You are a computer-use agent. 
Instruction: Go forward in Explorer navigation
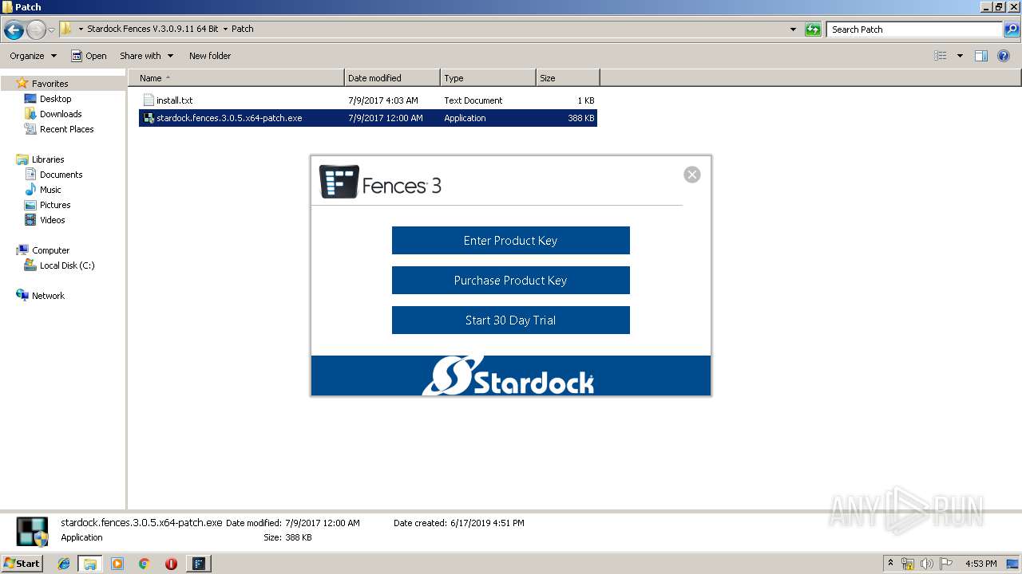click(36, 30)
